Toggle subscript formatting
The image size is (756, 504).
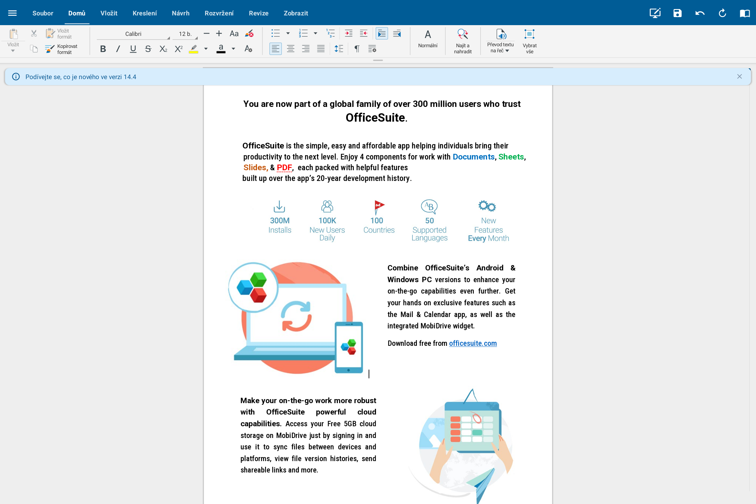coord(163,49)
